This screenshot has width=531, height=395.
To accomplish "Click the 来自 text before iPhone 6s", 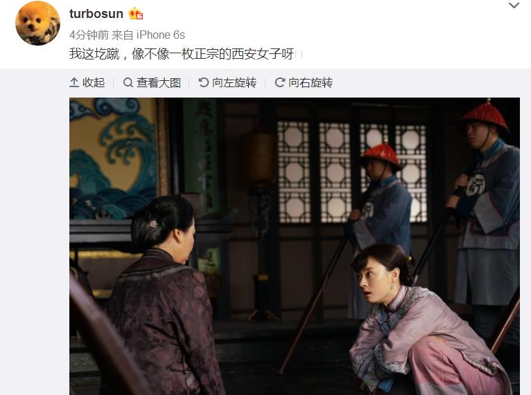I will tap(122, 35).
